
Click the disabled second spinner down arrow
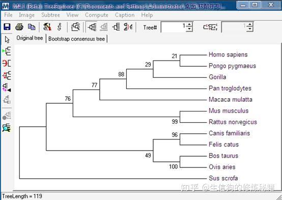pyautogui.click(x=250, y=30)
